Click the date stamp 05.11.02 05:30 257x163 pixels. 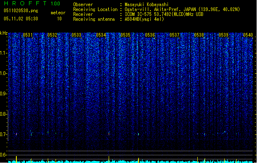(21, 19)
